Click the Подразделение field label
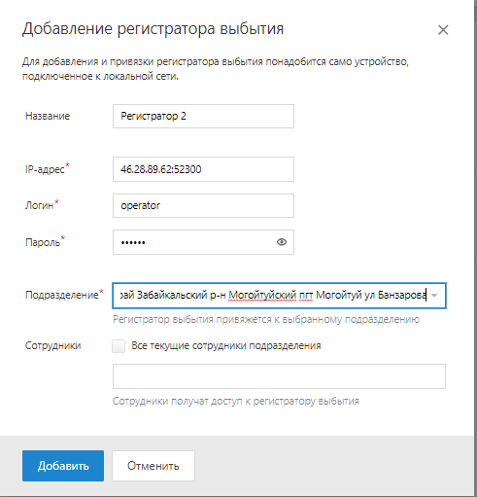 [x=64, y=295]
